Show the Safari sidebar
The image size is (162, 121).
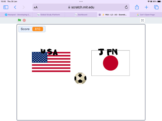6,7
